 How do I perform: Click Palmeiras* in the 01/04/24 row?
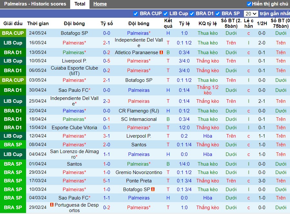pyautogui.click(x=139, y=164)
